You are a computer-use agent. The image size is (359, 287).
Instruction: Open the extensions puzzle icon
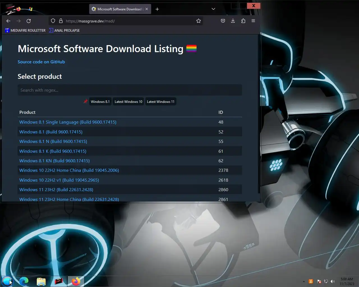(243, 21)
